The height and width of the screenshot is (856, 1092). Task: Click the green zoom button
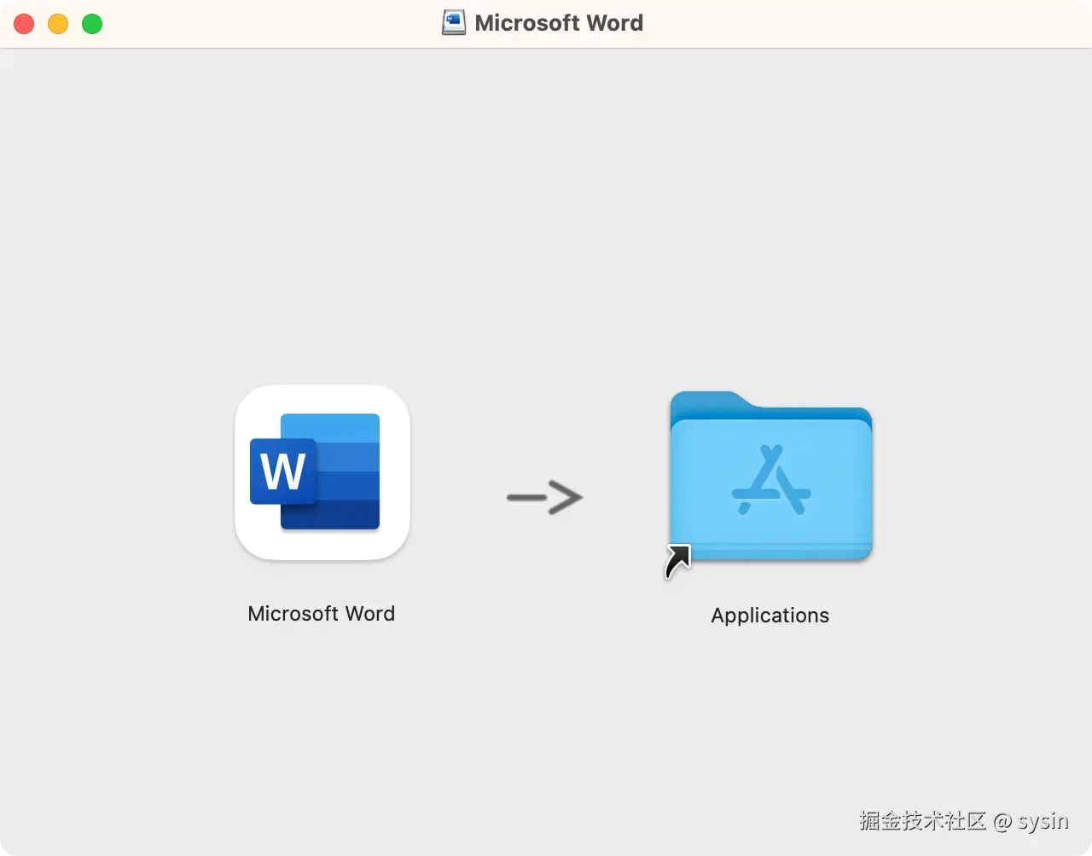(x=91, y=24)
